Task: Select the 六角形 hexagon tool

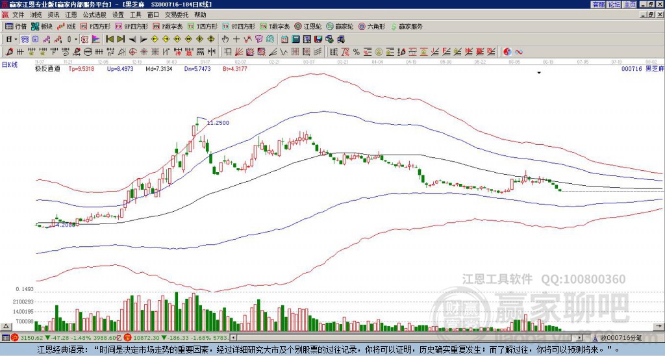Action: point(372,26)
